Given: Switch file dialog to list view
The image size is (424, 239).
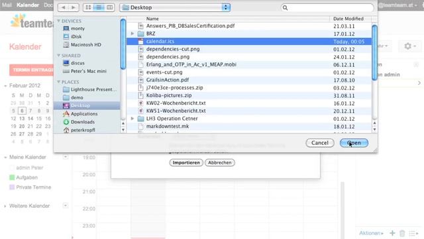Looking at the screenshot, I should coord(99,7).
